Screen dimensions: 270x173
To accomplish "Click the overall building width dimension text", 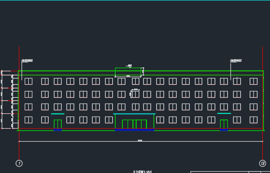I will [x=140, y=141].
